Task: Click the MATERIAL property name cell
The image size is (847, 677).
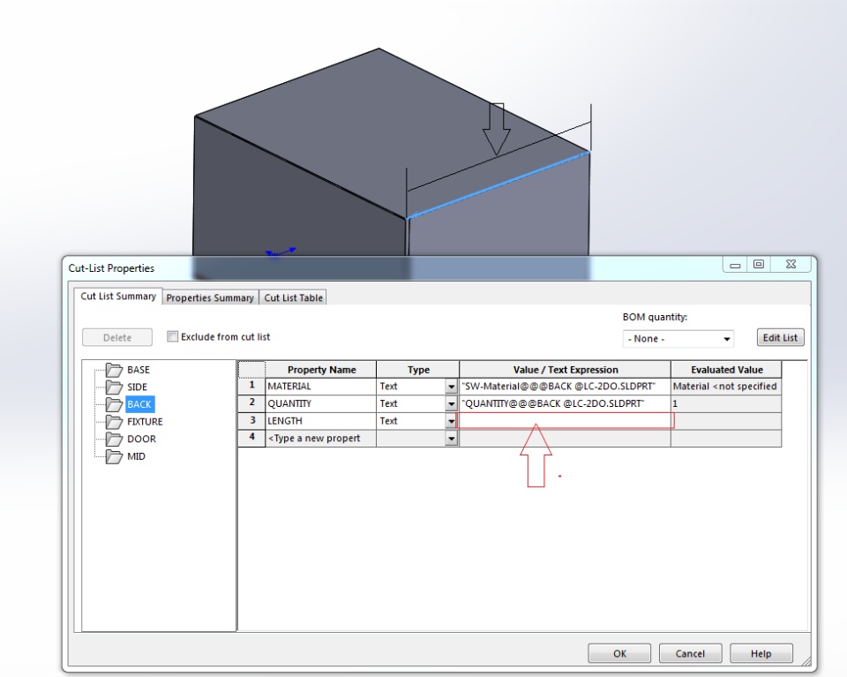Action: pos(321,387)
